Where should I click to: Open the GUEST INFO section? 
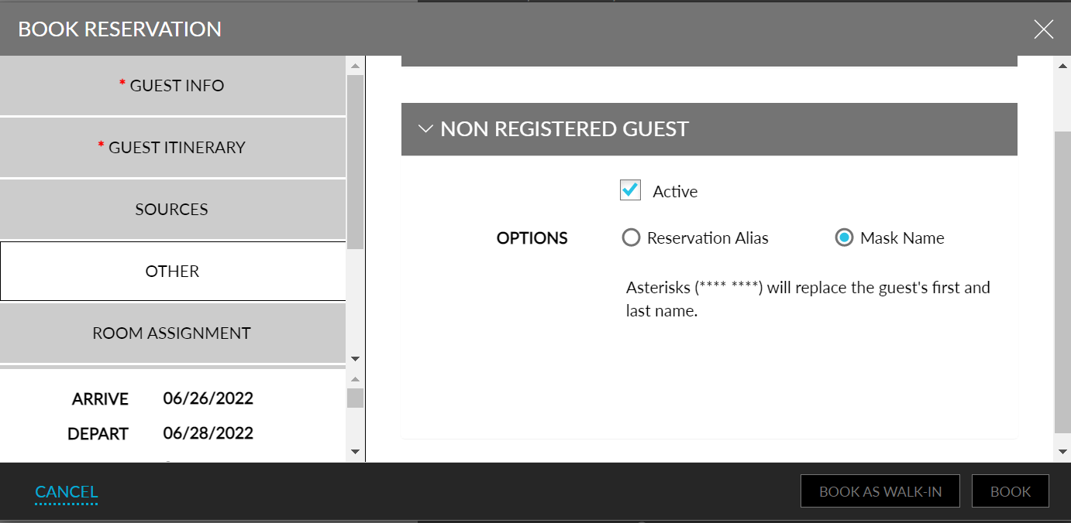click(x=172, y=85)
